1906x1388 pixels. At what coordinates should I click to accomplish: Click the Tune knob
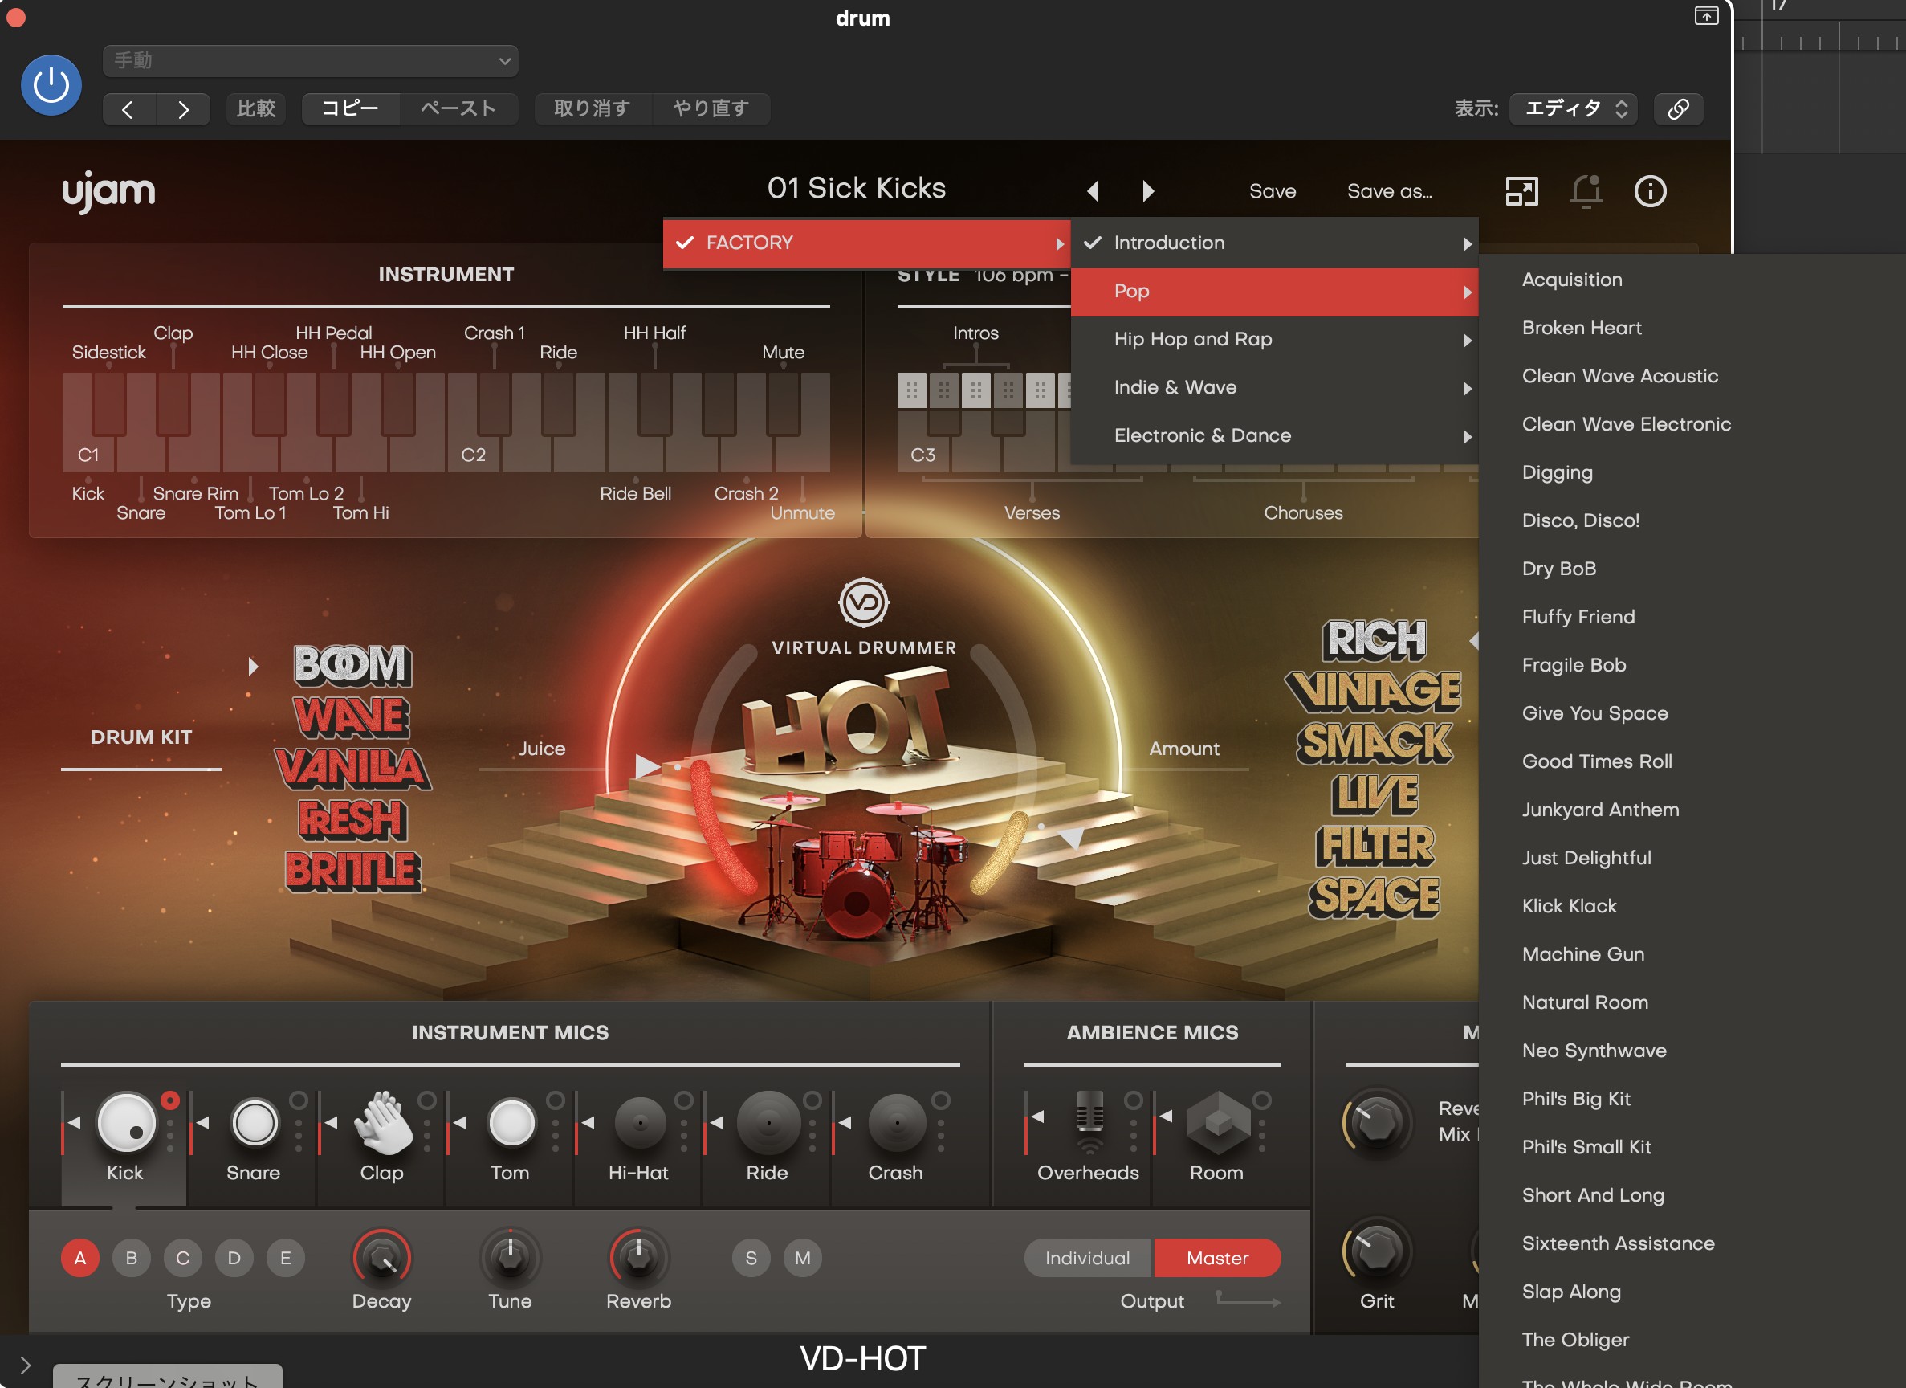pyautogui.click(x=510, y=1258)
